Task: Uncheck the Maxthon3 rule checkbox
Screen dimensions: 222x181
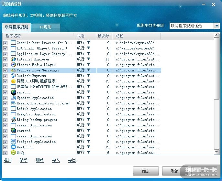Action: tap(6, 147)
